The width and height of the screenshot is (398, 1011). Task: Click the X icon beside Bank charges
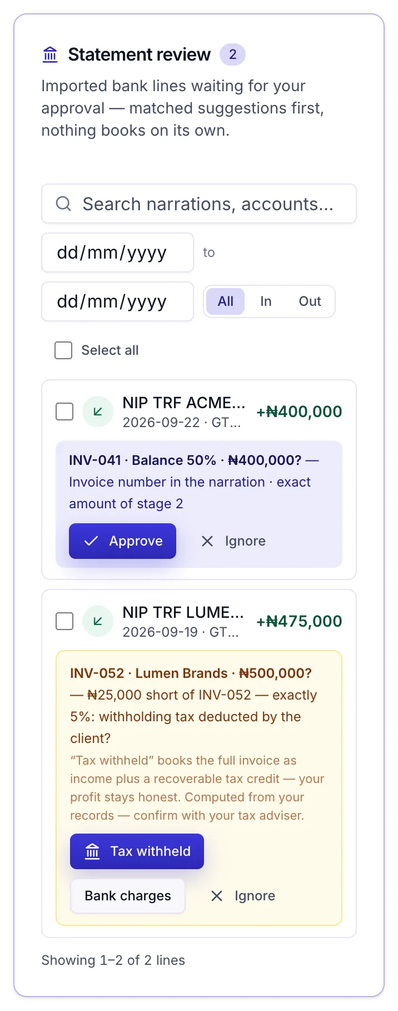(x=217, y=896)
